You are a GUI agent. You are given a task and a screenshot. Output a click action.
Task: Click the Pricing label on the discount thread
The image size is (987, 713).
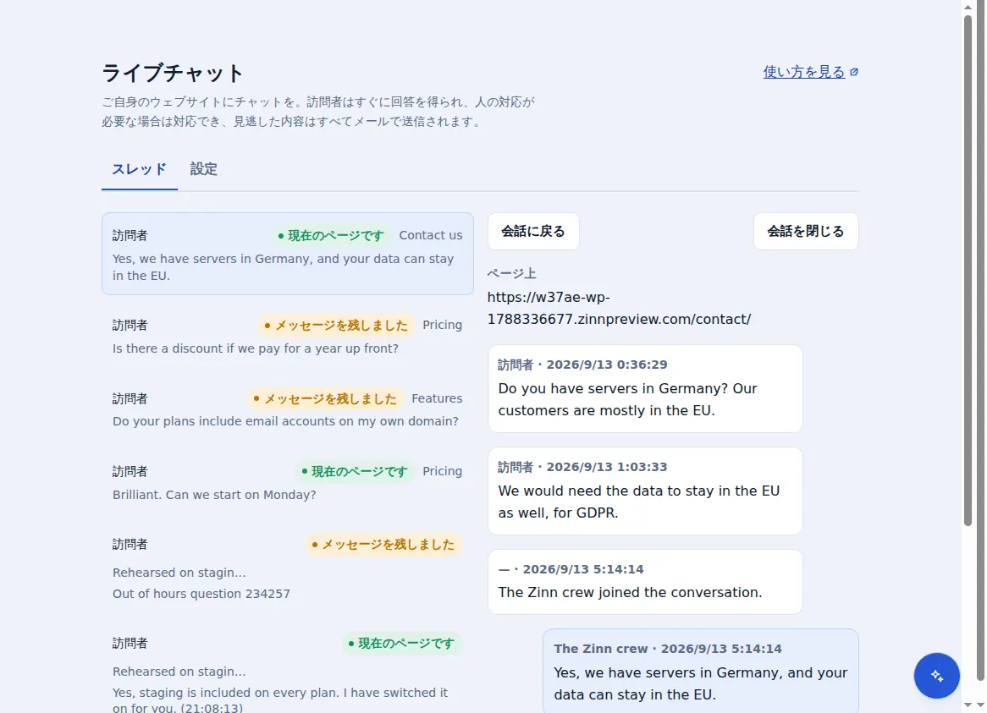[443, 325]
